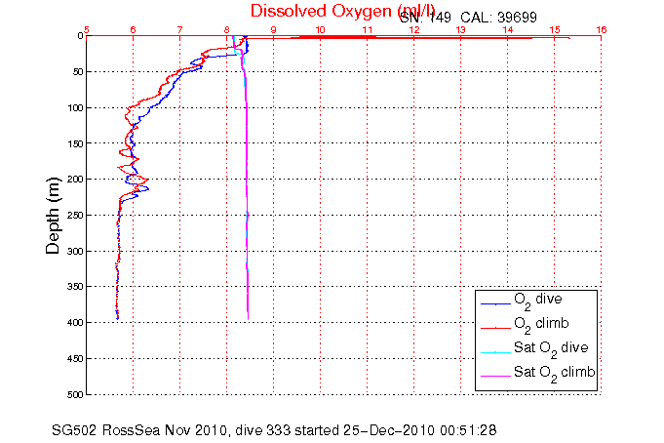Image resolution: width=664 pixels, height=443 pixels.
Task: Click the footer caption 'SG502 RossSea Nov 2010, dive 333'
Action: (171, 430)
